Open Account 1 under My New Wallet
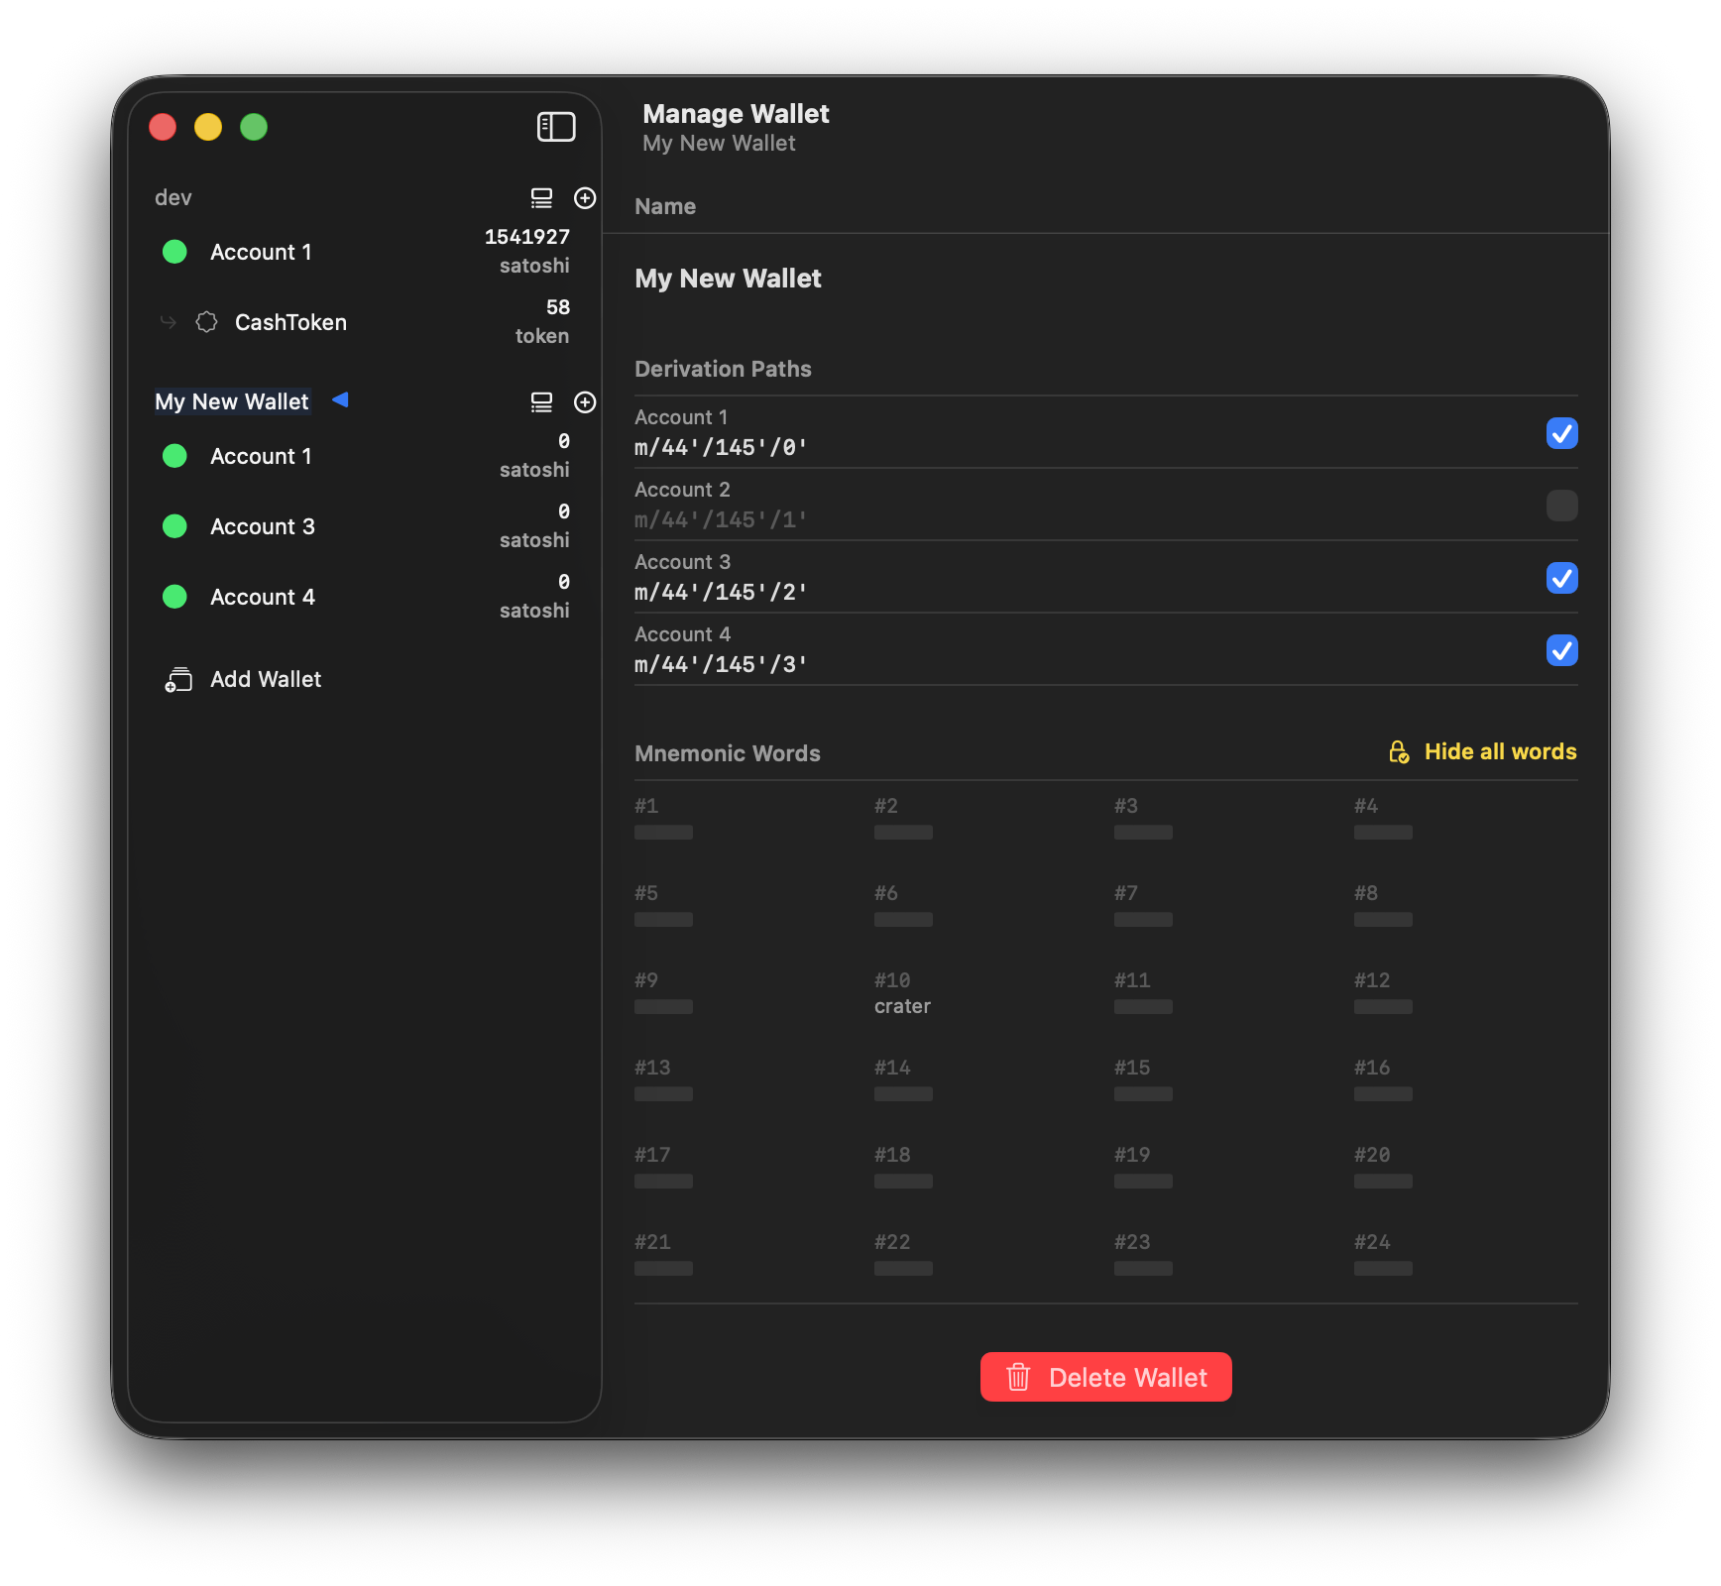1721x1586 pixels. (365, 456)
